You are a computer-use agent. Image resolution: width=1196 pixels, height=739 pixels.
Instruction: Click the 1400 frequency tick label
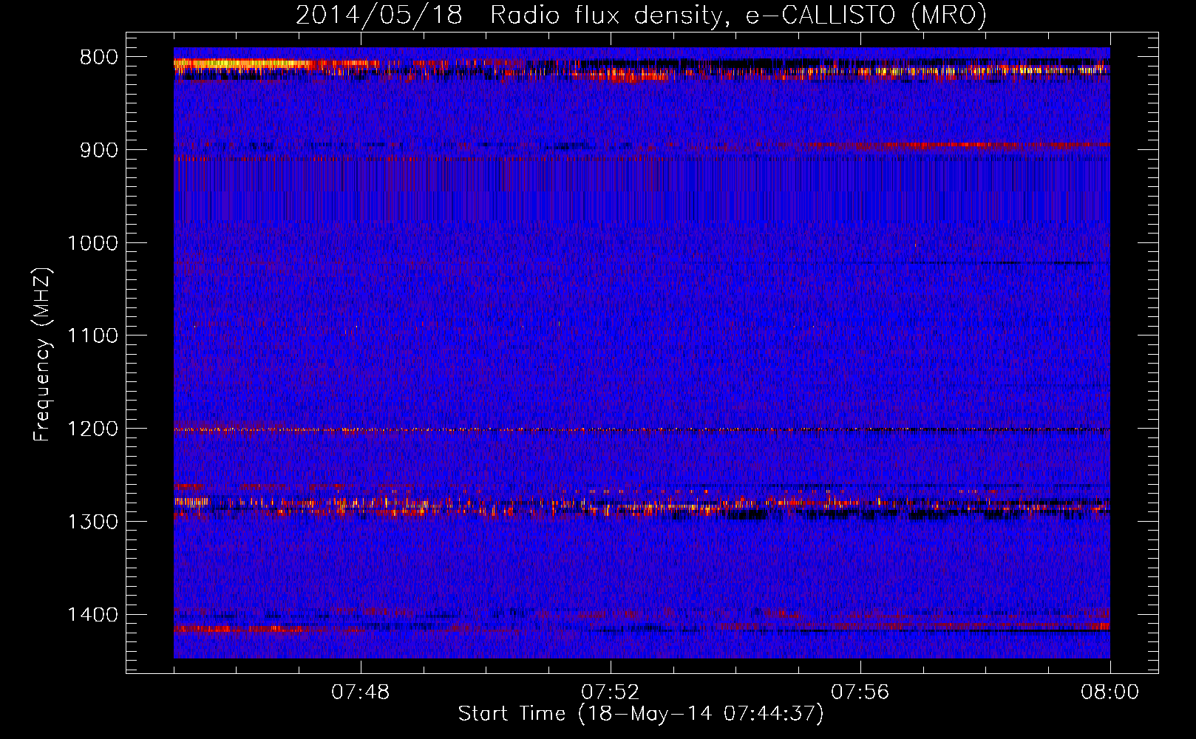coord(92,615)
